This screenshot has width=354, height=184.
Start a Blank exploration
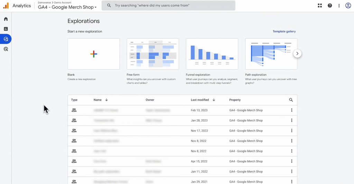pyautogui.click(x=94, y=54)
